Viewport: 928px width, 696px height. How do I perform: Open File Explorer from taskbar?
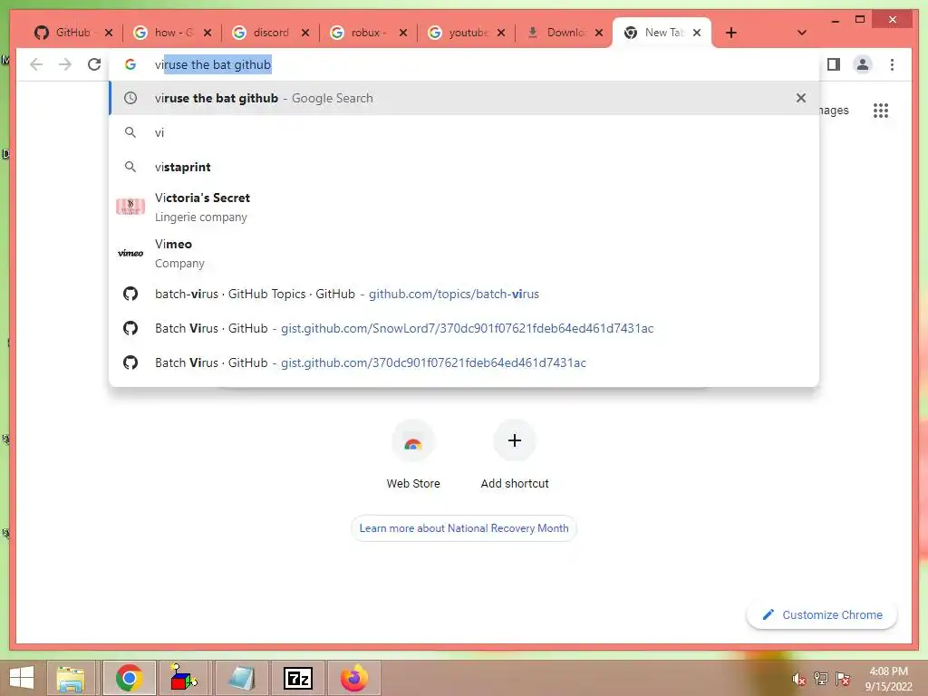point(71,678)
